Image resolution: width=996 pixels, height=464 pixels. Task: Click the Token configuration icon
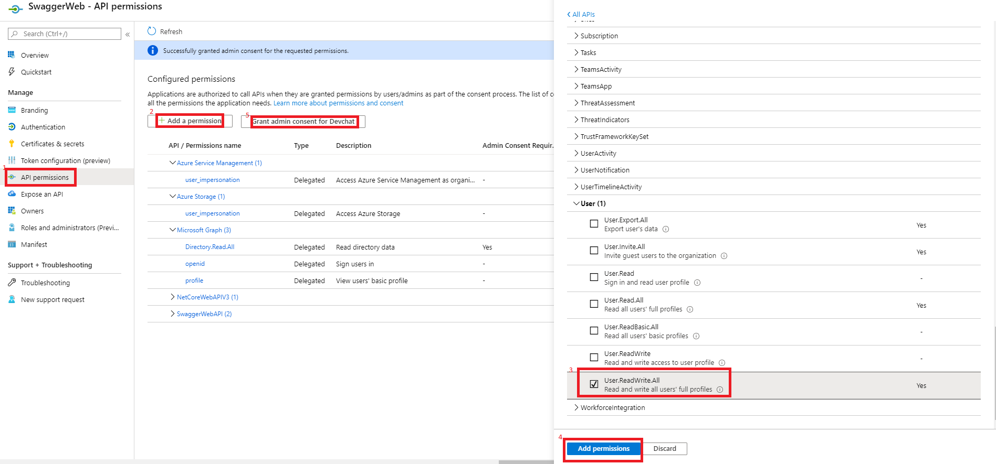click(x=12, y=160)
